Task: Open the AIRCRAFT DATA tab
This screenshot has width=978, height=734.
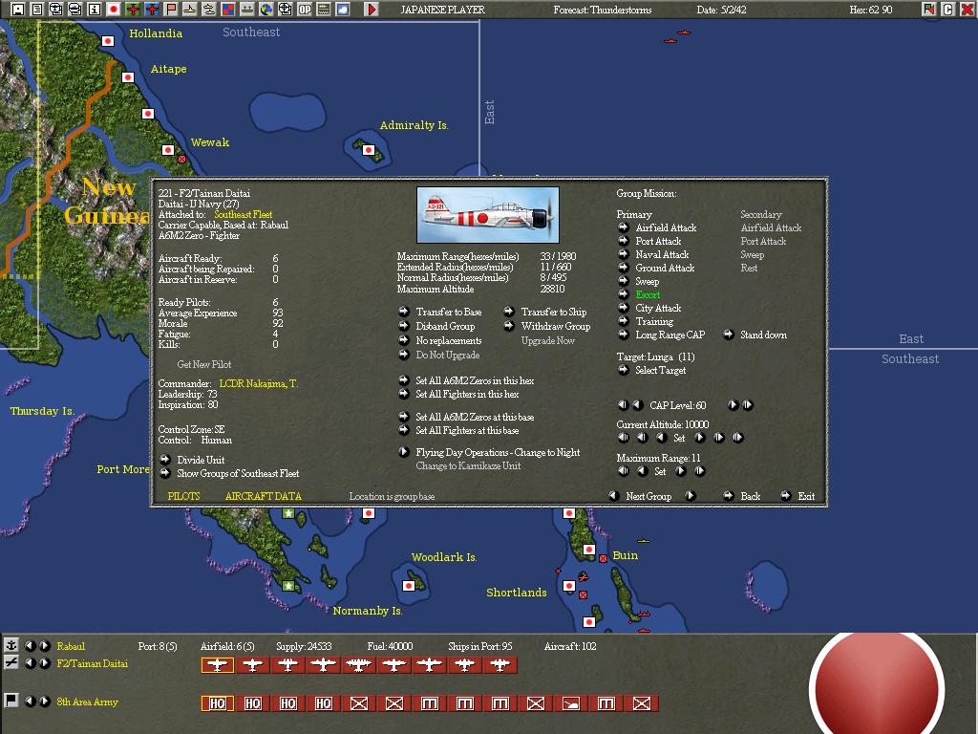Action: click(x=264, y=496)
